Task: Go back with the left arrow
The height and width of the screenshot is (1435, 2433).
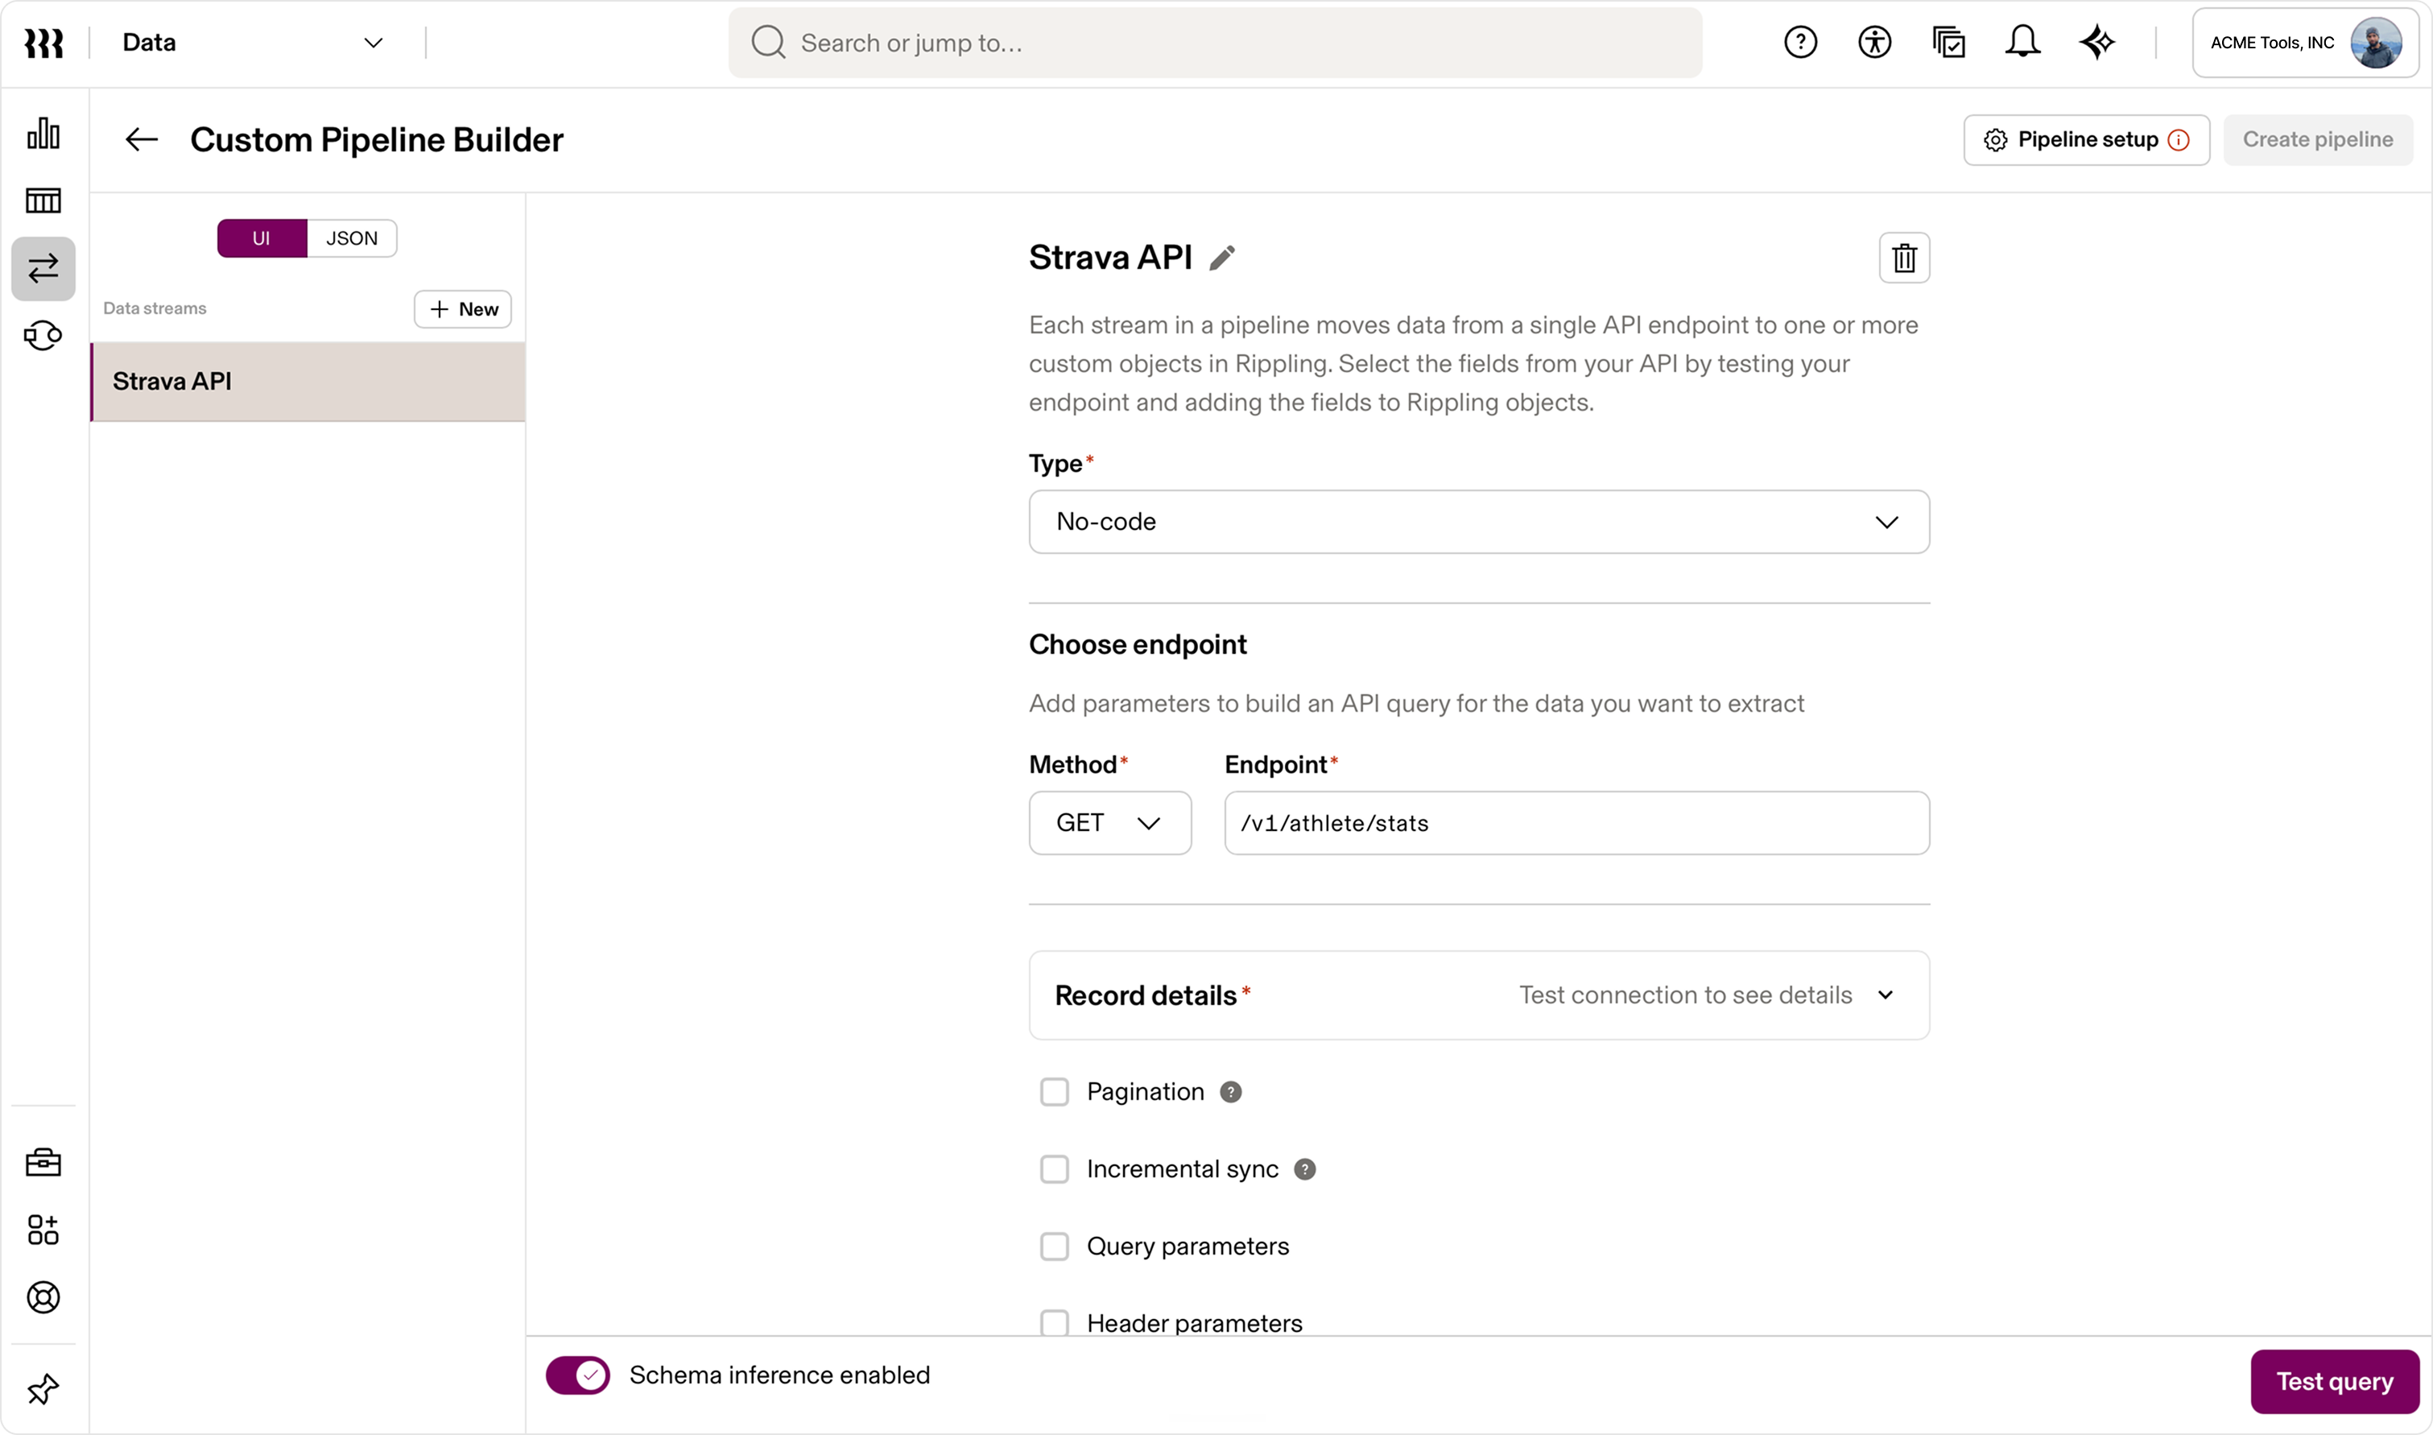Action: pos(141,139)
